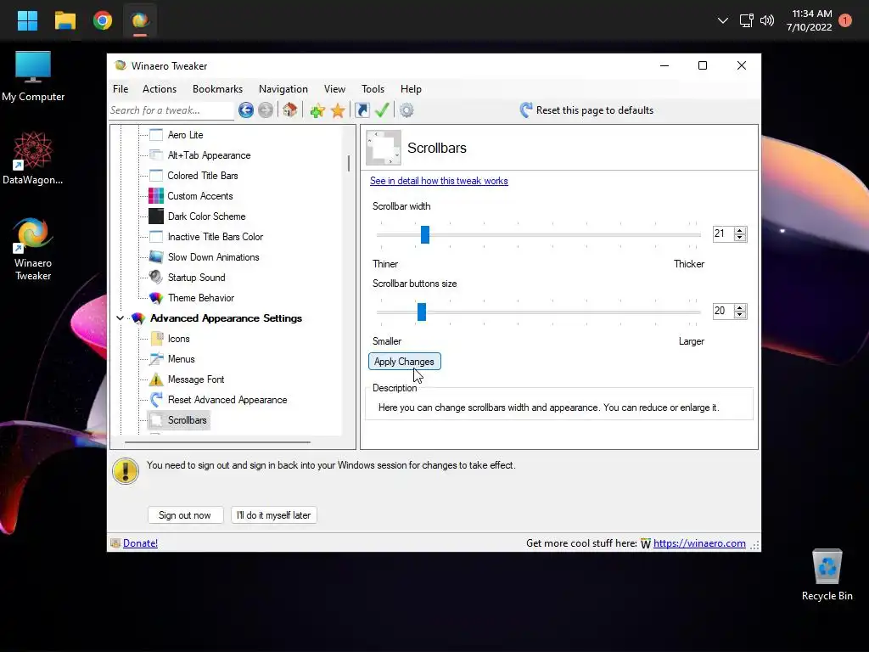869x652 pixels.
Task: Open settings via the gear toolbar icon
Action: point(406,110)
